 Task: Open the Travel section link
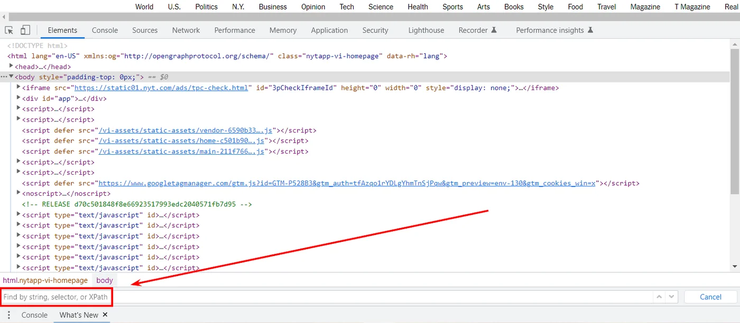coord(607,7)
